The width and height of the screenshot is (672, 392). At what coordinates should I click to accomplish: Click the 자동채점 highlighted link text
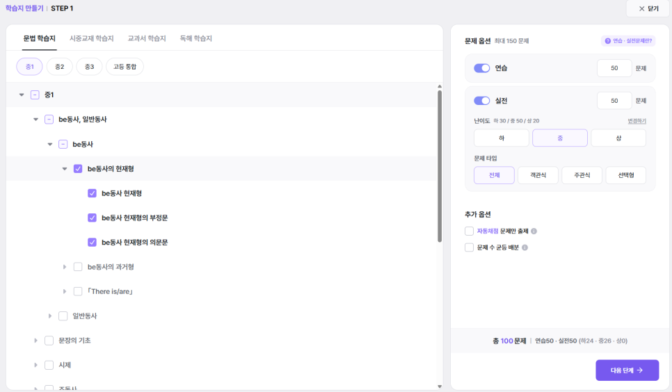(x=488, y=231)
